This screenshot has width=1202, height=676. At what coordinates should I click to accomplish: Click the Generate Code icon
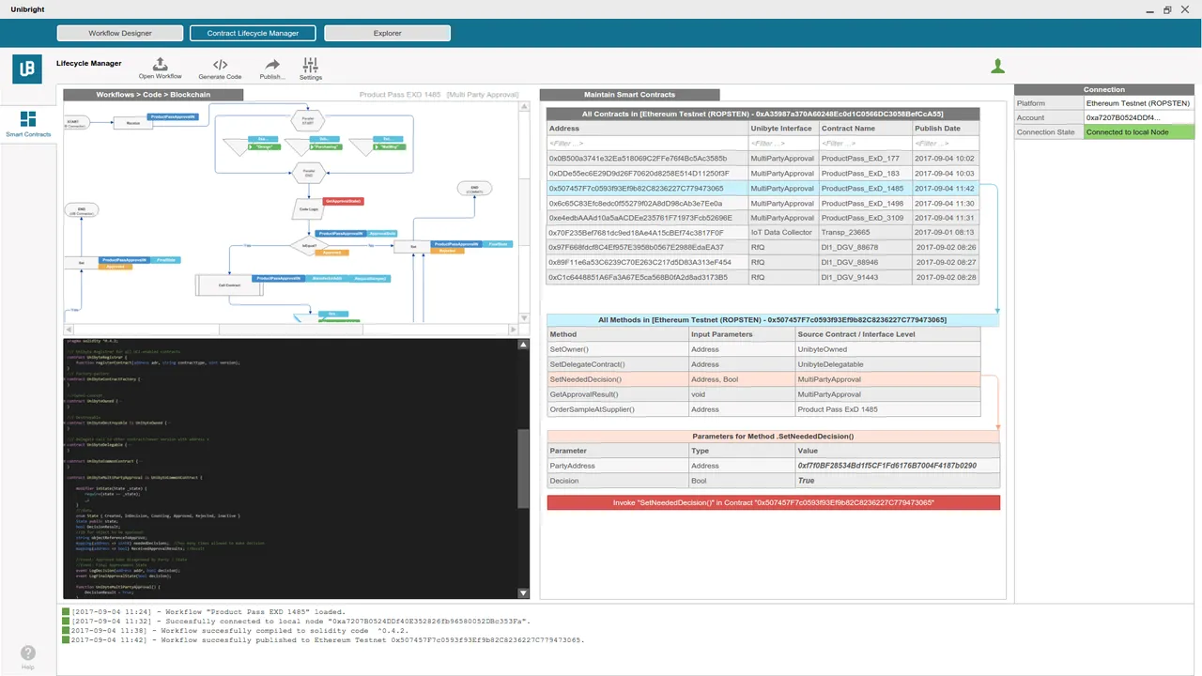tap(220, 65)
